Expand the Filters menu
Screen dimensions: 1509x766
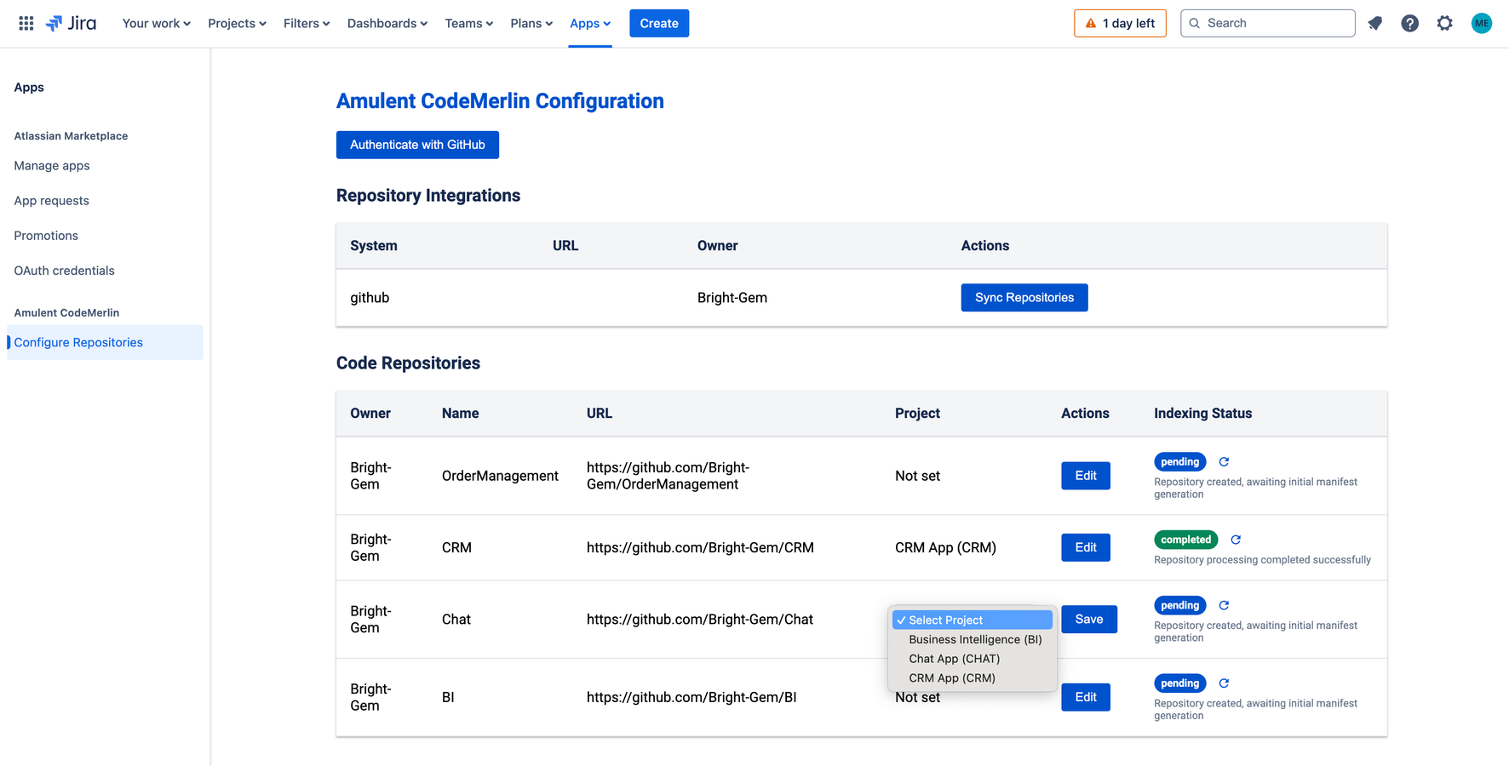point(306,23)
